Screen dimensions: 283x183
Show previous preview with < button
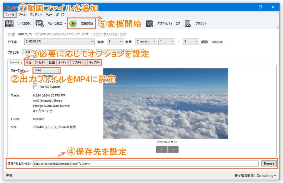point(161,150)
